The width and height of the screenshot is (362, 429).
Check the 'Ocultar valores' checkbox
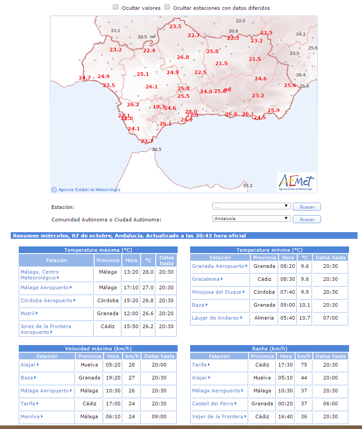point(116,7)
